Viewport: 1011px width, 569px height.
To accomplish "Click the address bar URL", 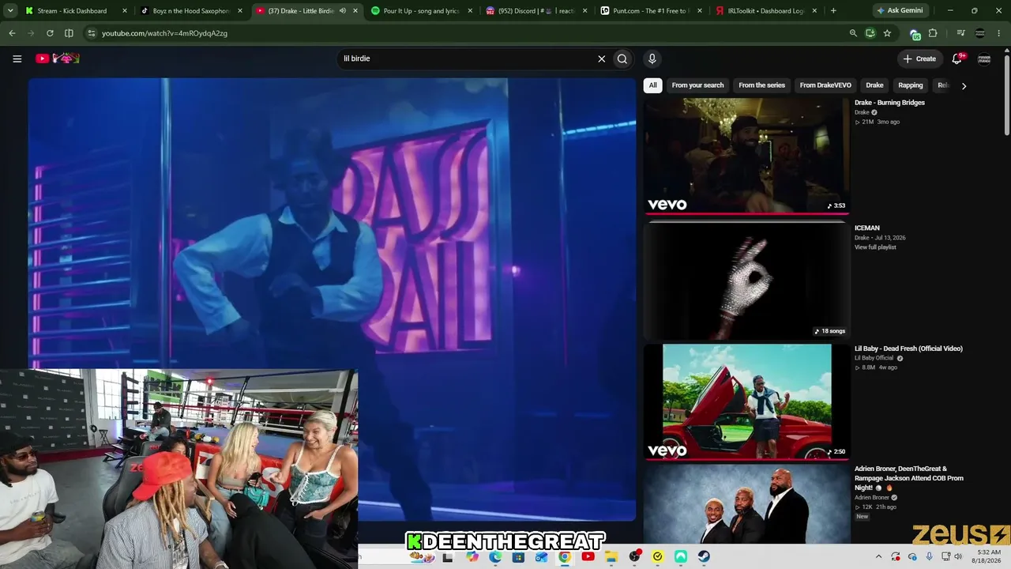I will coord(164,33).
